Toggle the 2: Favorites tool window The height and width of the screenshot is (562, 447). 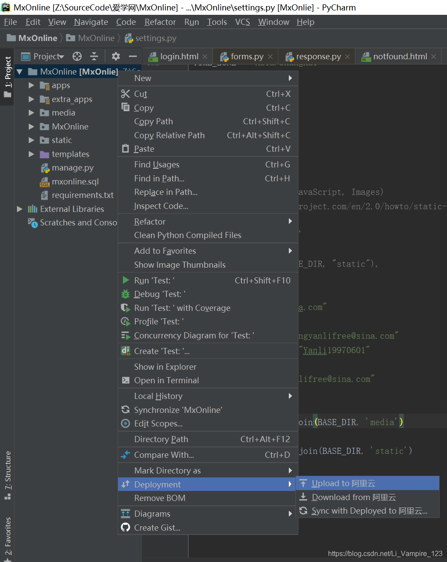7,538
